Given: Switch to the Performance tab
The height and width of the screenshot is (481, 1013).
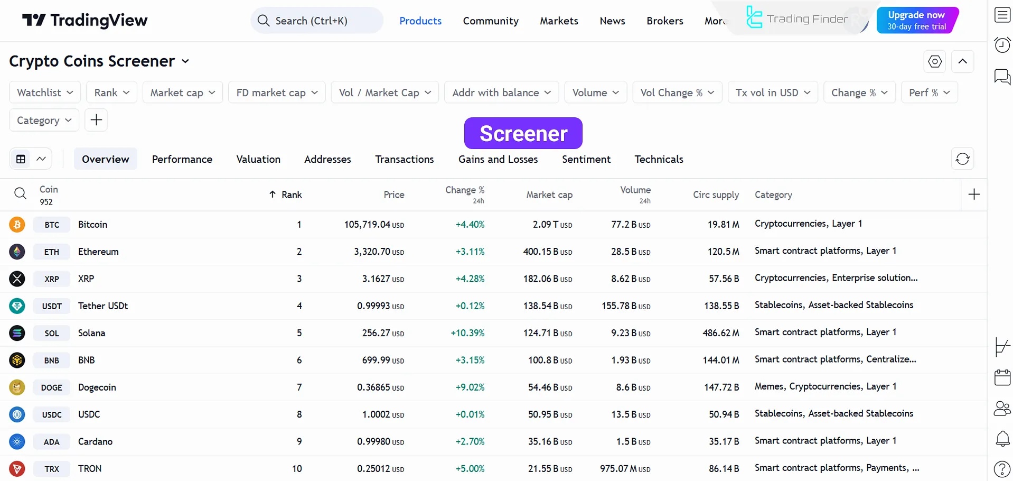Looking at the screenshot, I should coord(182,159).
